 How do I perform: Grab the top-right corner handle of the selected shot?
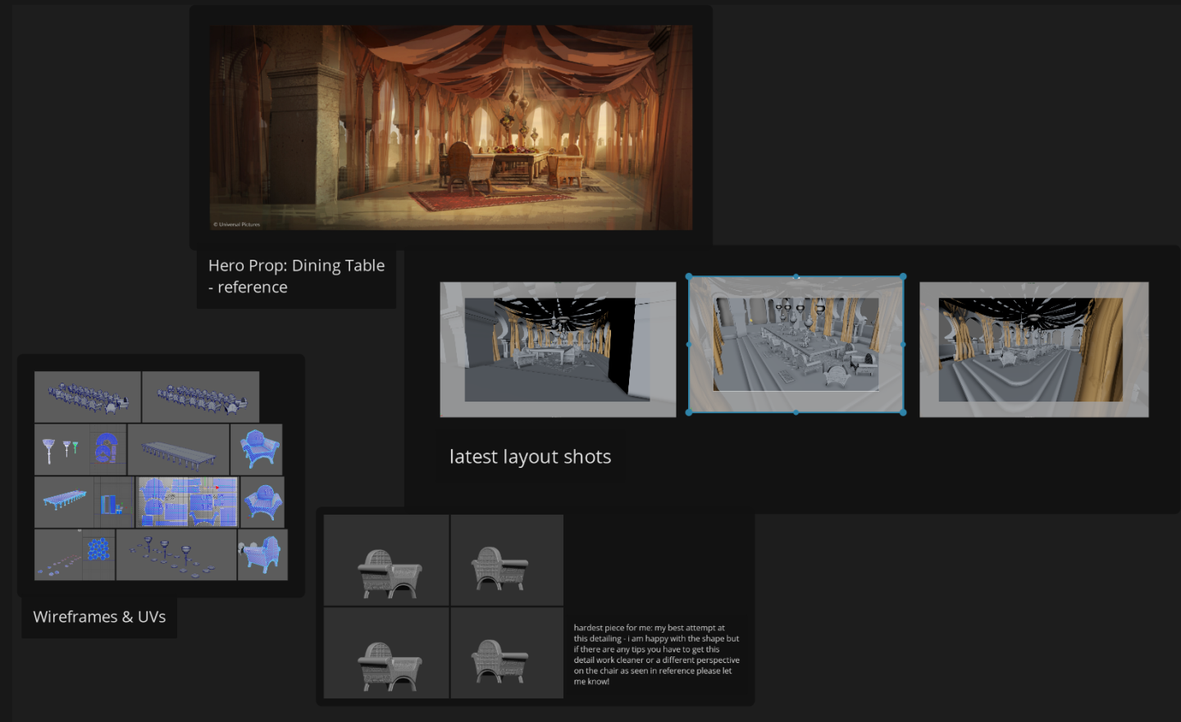pos(903,276)
